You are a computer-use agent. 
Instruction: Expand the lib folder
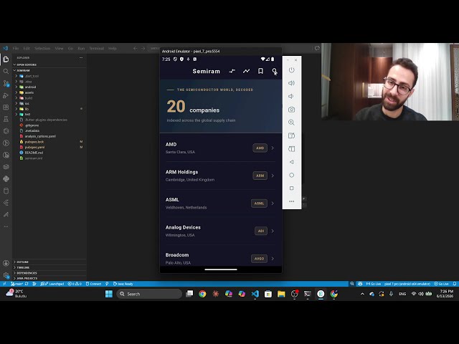(x=49, y=109)
